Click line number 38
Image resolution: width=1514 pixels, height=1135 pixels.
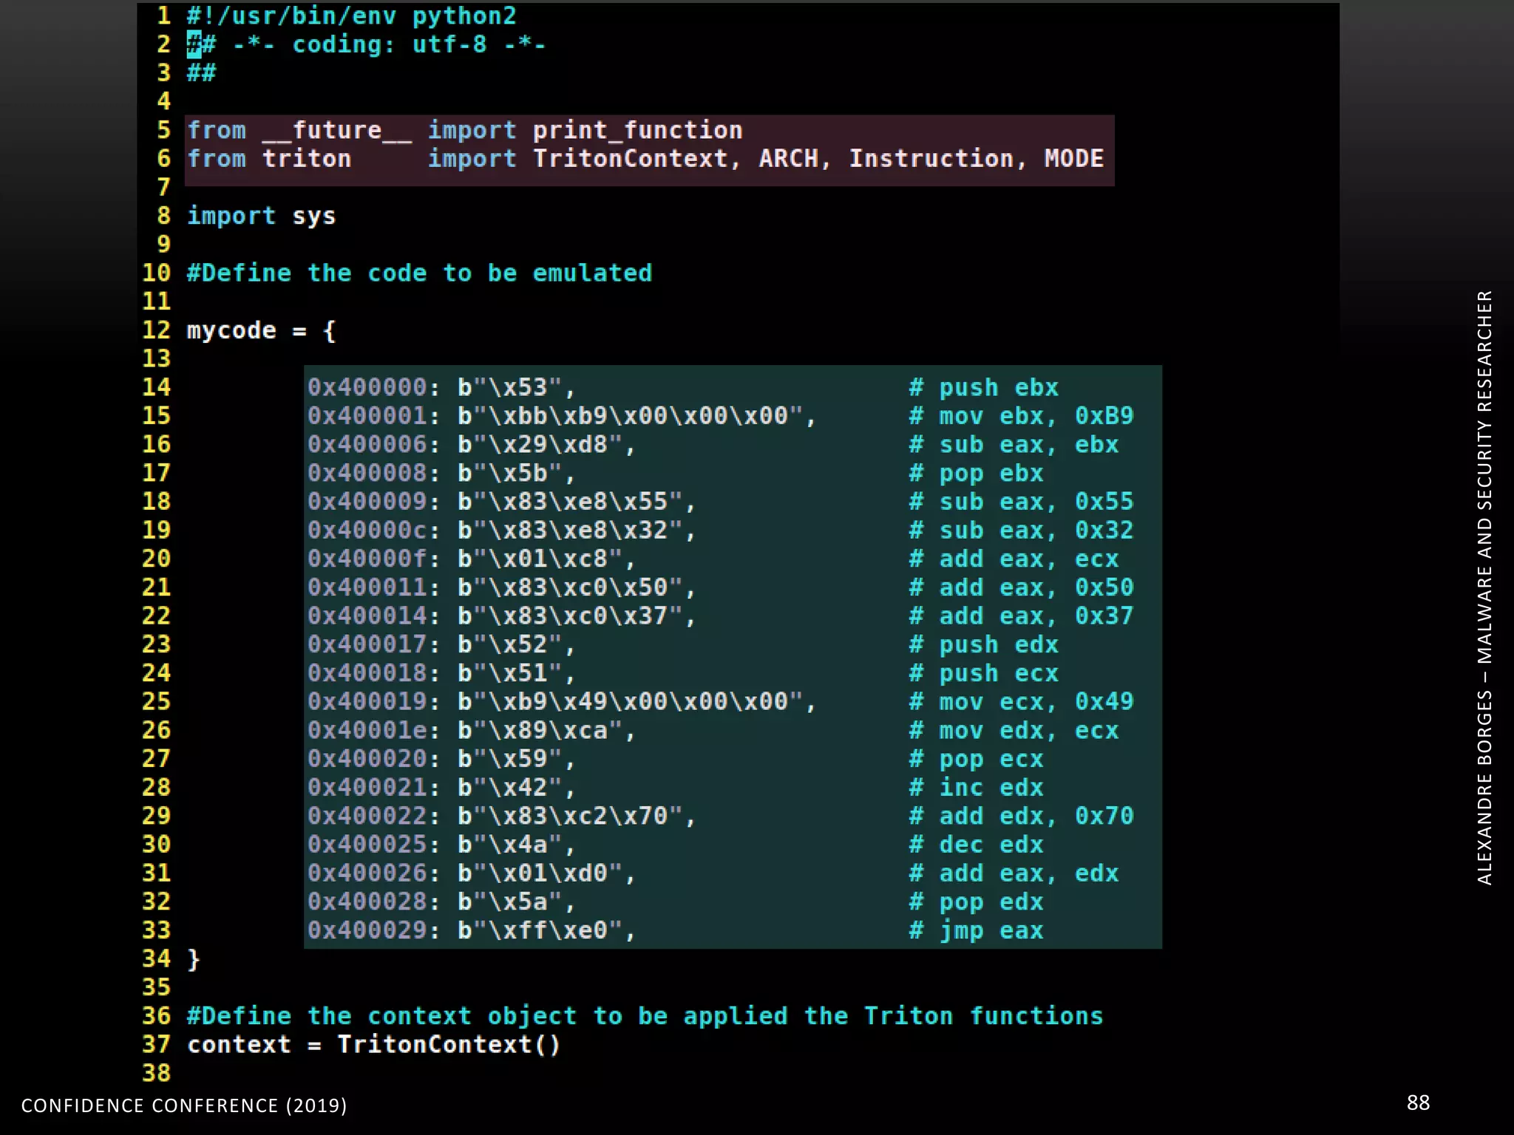pos(156,1073)
